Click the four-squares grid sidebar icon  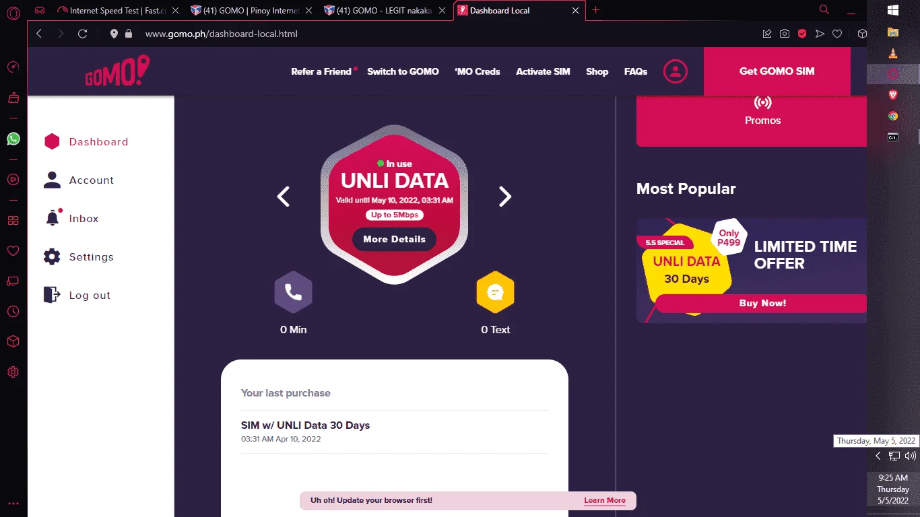click(x=13, y=220)
